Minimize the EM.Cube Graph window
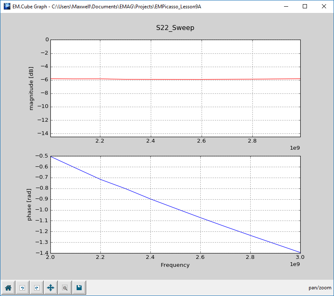Image resolution: width=334 pixels, height=296 pixels. [286, 6]
